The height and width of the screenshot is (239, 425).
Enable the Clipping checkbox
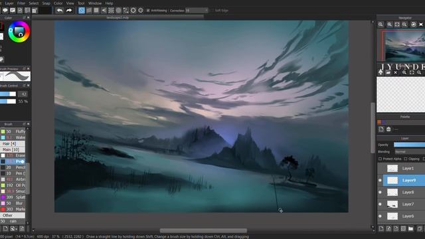406,159
